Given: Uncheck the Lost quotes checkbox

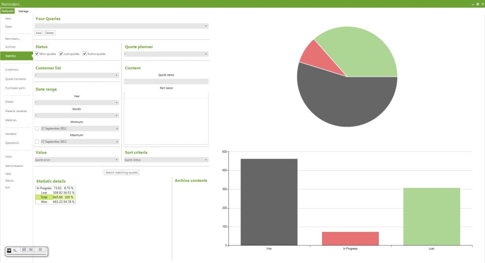Looking at the screenshot, I should coord(62,54).
